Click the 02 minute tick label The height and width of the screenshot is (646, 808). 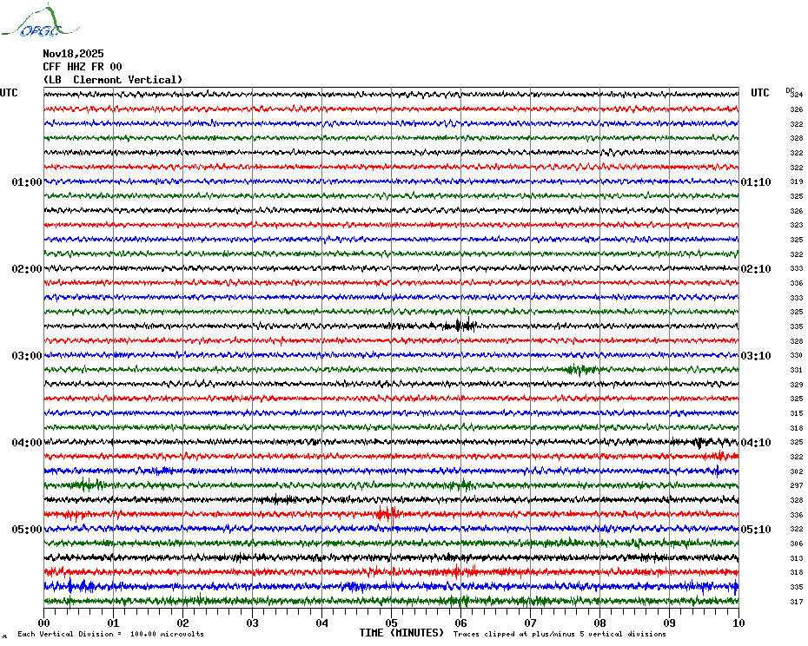pos(183,623)
